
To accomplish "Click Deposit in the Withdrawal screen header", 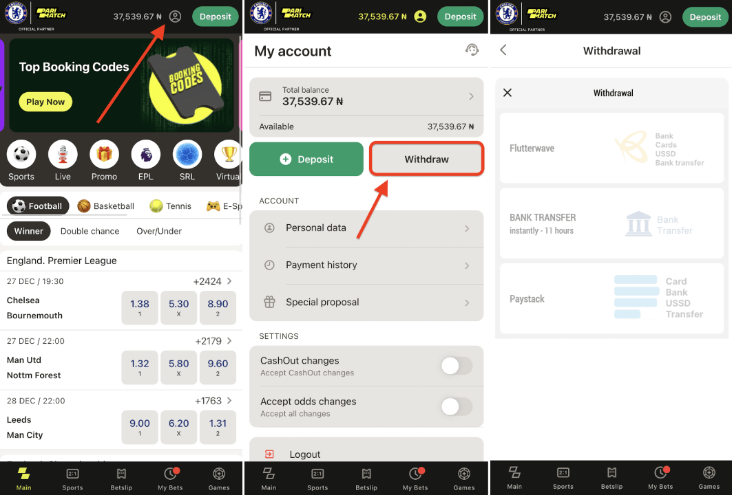I will coord(705,16).
